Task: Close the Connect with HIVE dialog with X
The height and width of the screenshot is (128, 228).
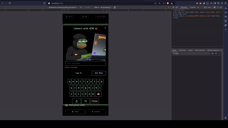Action: point(105,28)
